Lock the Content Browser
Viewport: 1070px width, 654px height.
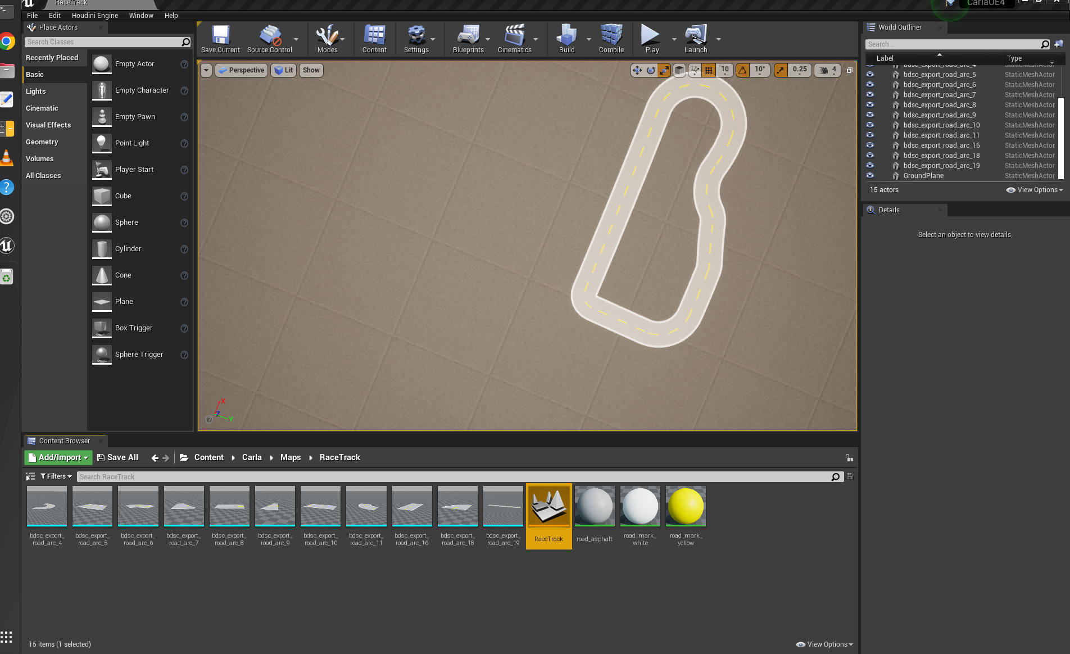click(x=849, y=457)
